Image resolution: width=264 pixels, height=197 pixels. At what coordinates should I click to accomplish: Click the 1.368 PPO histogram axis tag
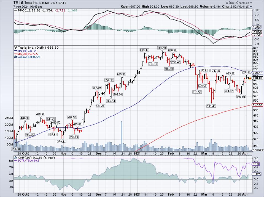[x=257, y=27]
